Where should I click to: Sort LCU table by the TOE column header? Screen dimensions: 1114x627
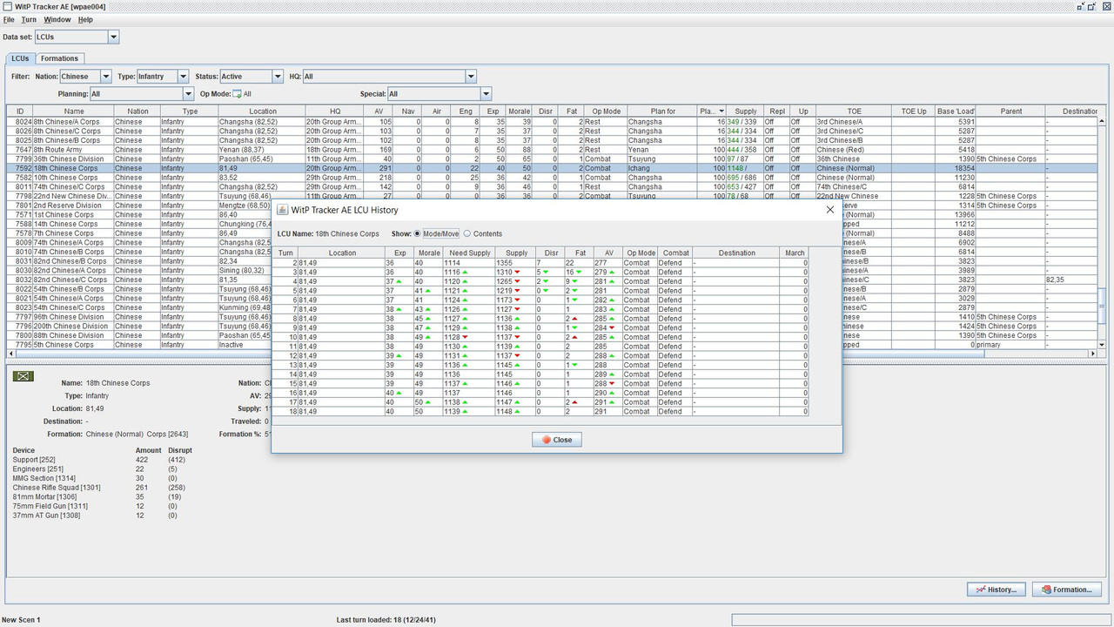pyautogui.click(x=853, y=111)
